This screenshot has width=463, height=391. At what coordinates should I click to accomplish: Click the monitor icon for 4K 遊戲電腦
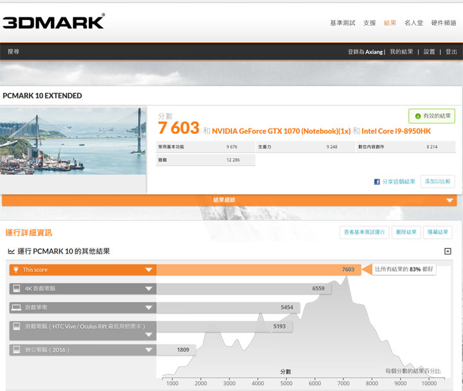[x=15, y=289]
